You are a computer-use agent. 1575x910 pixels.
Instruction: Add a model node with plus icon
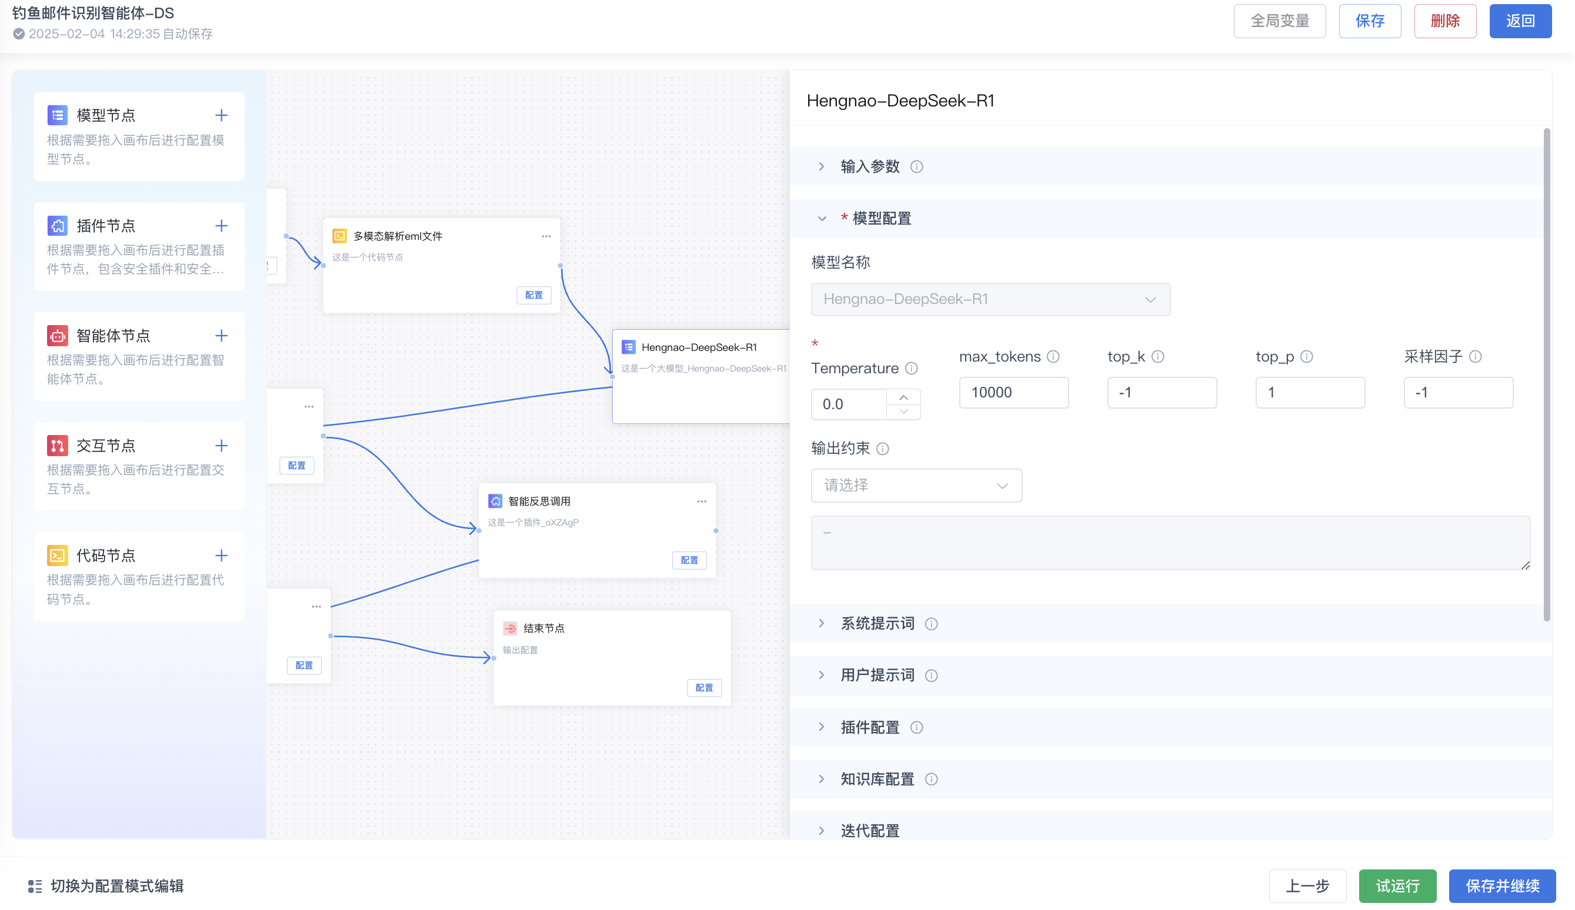tap(221, 116)
